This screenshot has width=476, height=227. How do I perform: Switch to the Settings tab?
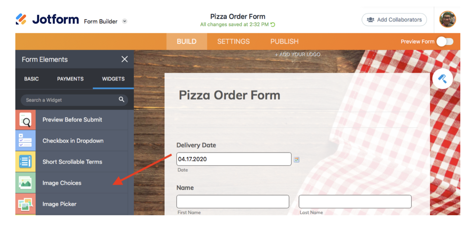pyautogui.click(x=233, y=41)
